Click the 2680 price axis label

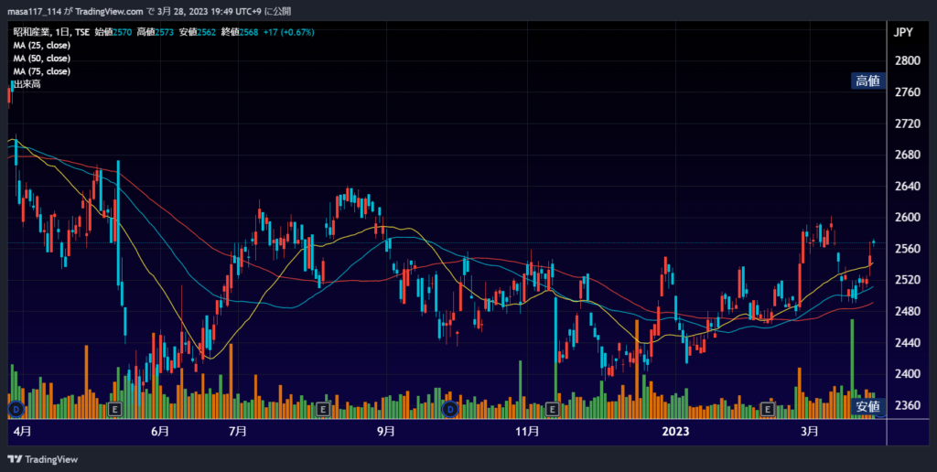[x=907, y=155]
